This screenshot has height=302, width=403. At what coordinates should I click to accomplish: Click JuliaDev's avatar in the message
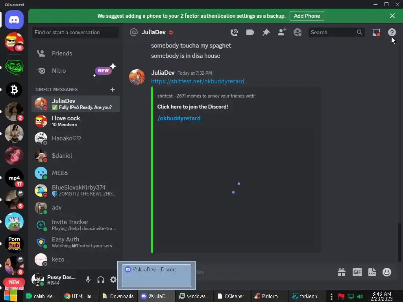[x=137, y=77]
